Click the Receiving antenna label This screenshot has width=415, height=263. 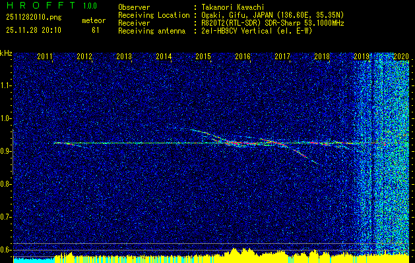[x=152, y=31]
